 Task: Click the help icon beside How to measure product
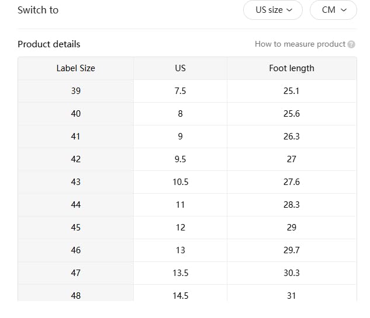click(351, 44)
